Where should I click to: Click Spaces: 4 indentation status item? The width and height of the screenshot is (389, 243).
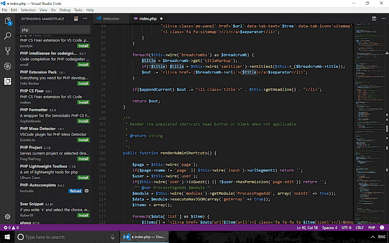(x=329, y=228)
